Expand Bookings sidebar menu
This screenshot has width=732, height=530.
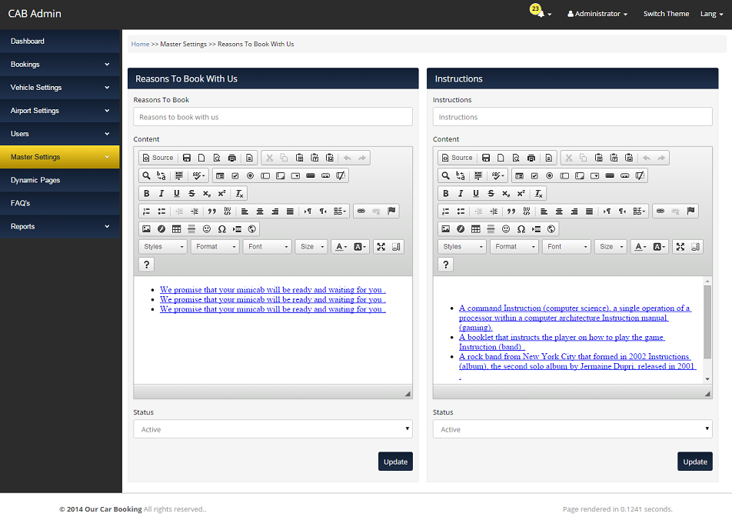point(60,65)
